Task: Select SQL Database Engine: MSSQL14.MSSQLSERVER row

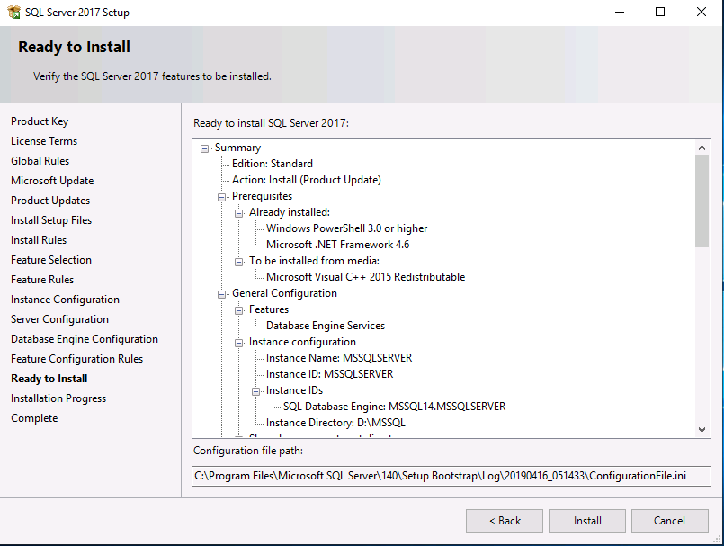Action: (x=394, y=407)
